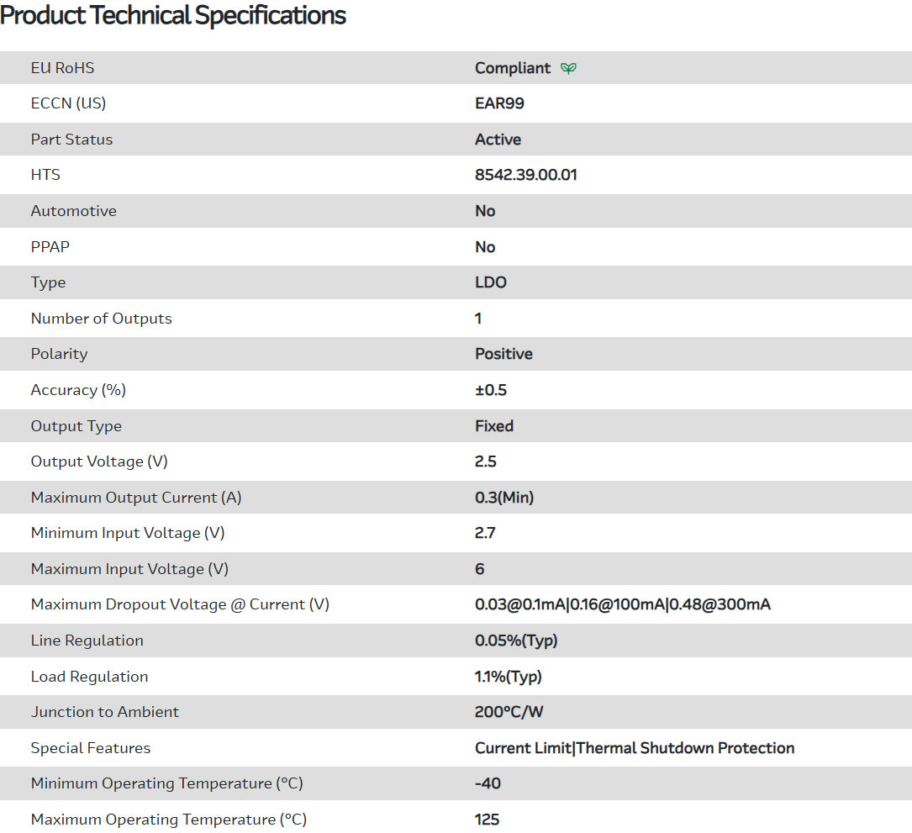Select the 0.3(Min) output current value

coord(504,498)
